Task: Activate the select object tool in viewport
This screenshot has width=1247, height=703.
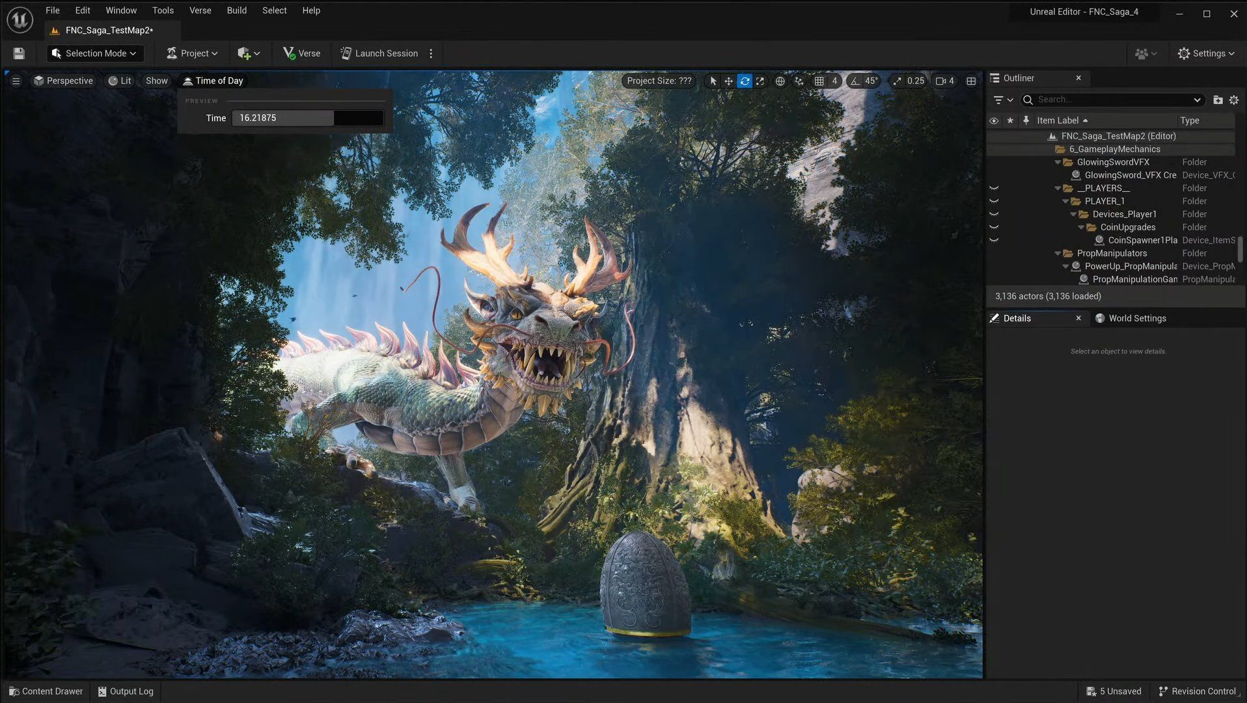Action: (713, 81)
